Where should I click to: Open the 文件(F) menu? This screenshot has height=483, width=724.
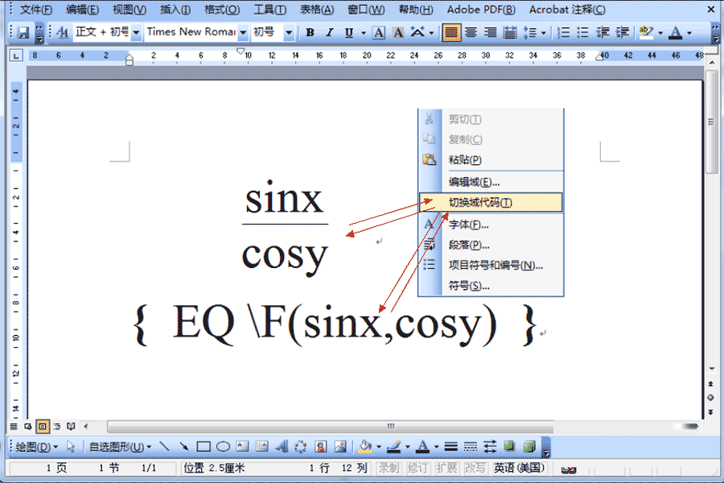[36, 10]
